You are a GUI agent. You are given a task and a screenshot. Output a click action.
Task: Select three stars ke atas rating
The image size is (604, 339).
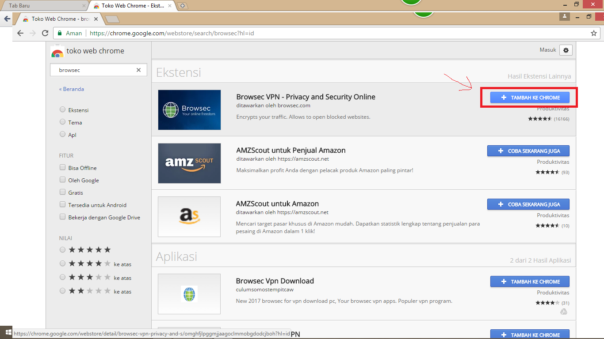pos(62,278)
